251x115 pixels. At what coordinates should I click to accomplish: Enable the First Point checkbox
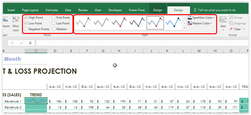[x=53, y=18]
